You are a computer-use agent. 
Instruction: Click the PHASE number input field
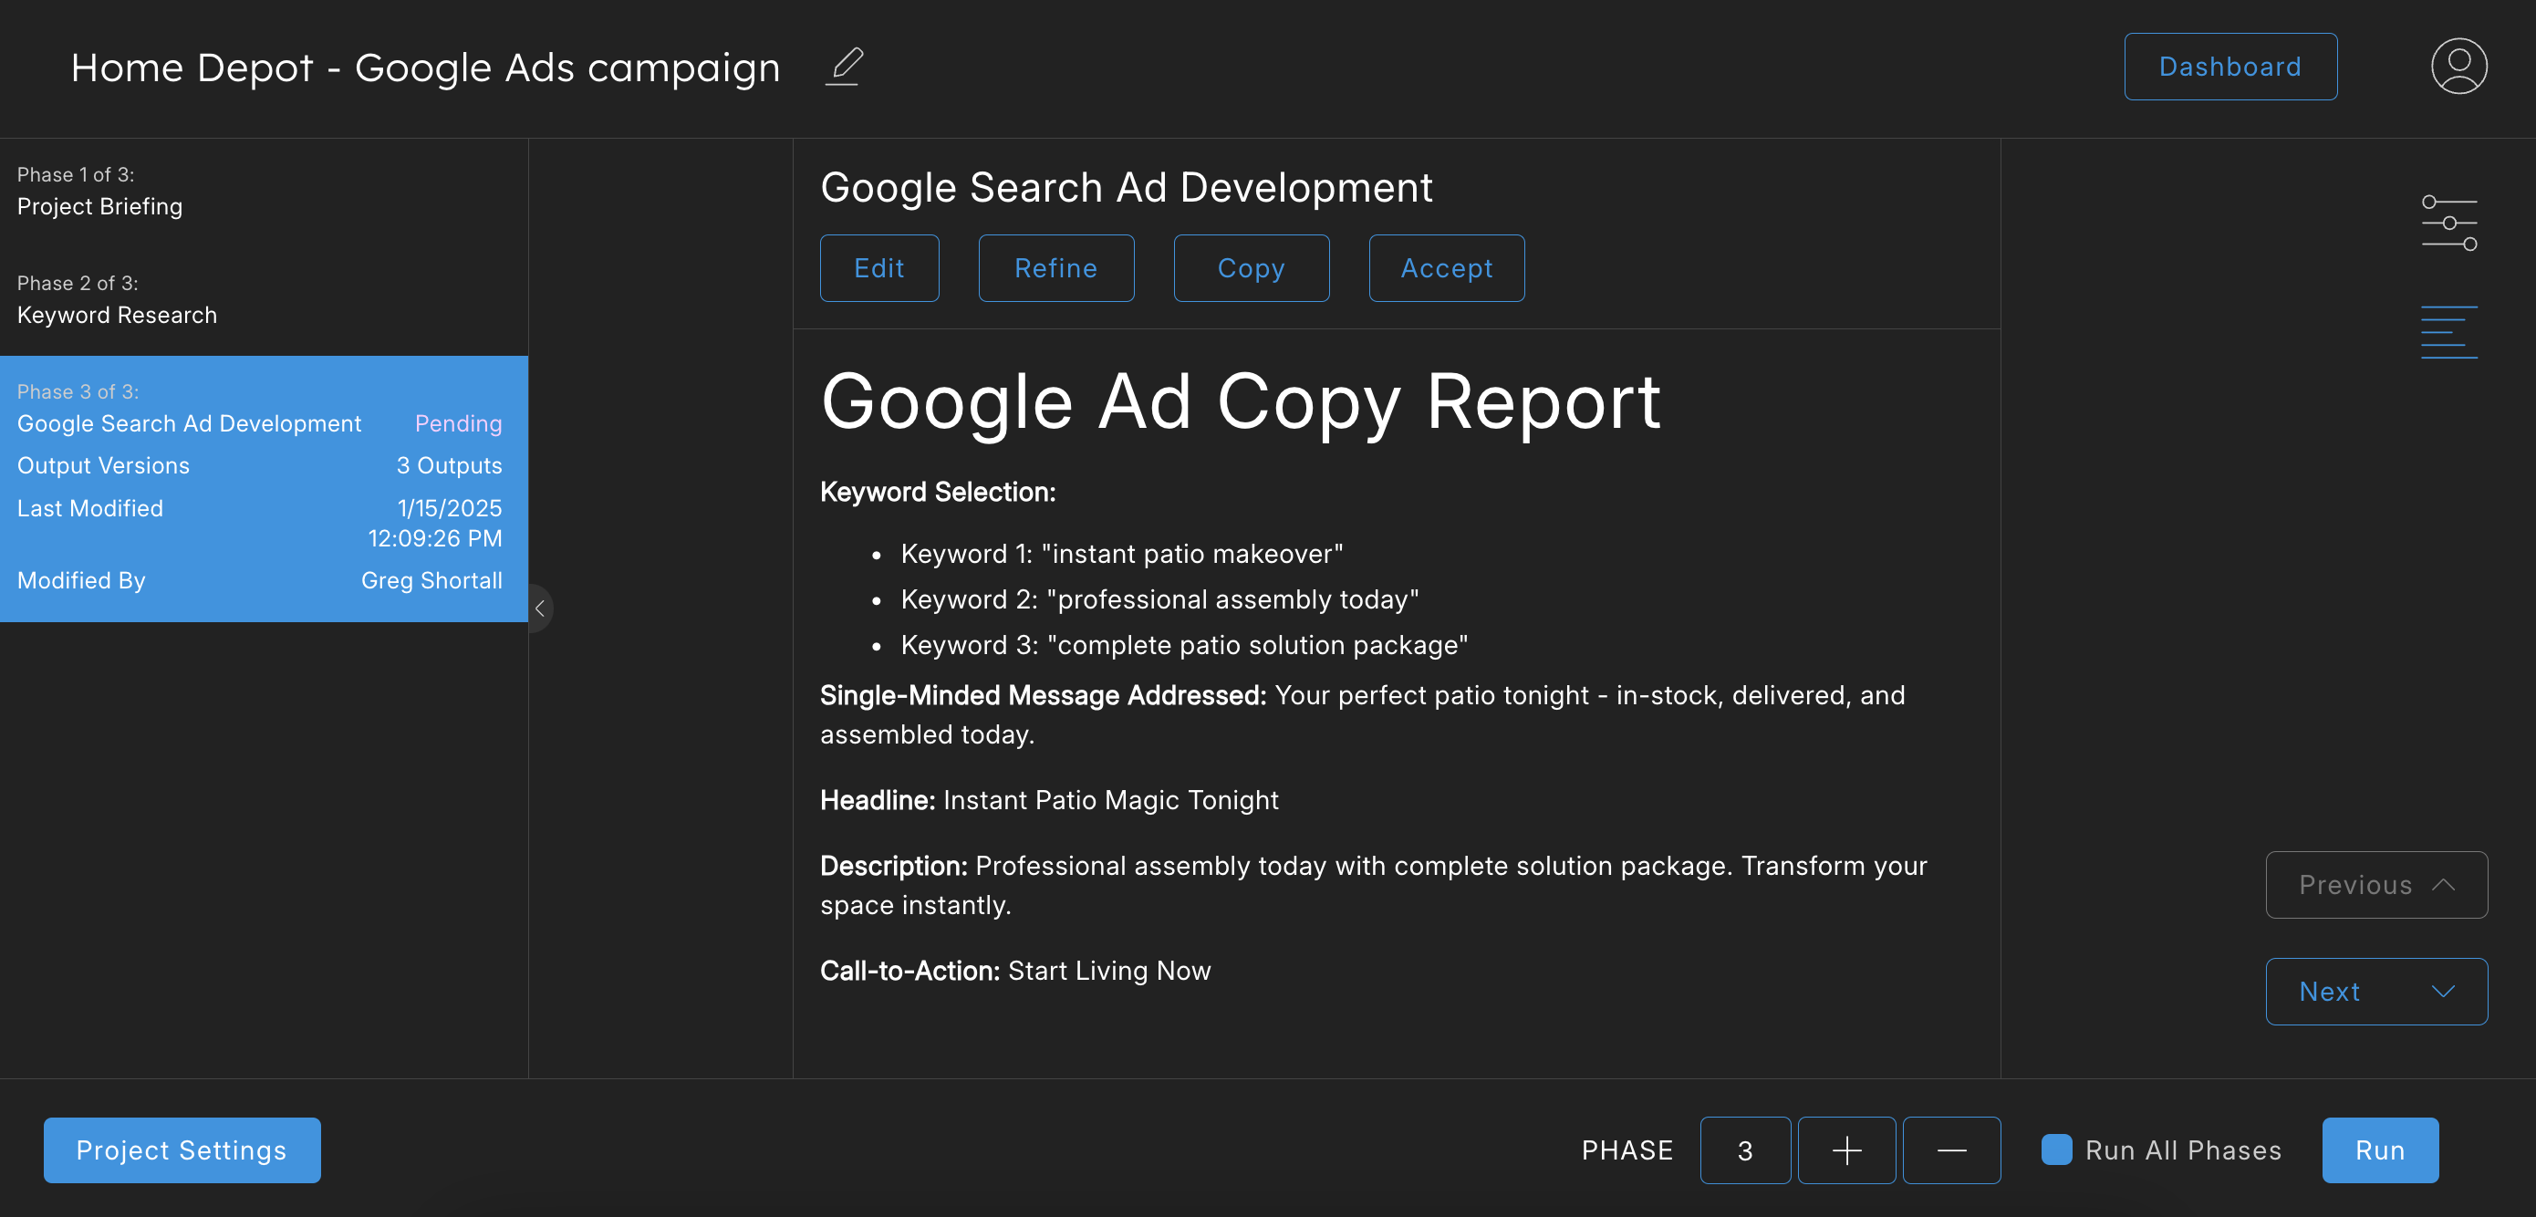[x=1744, y=1150]
